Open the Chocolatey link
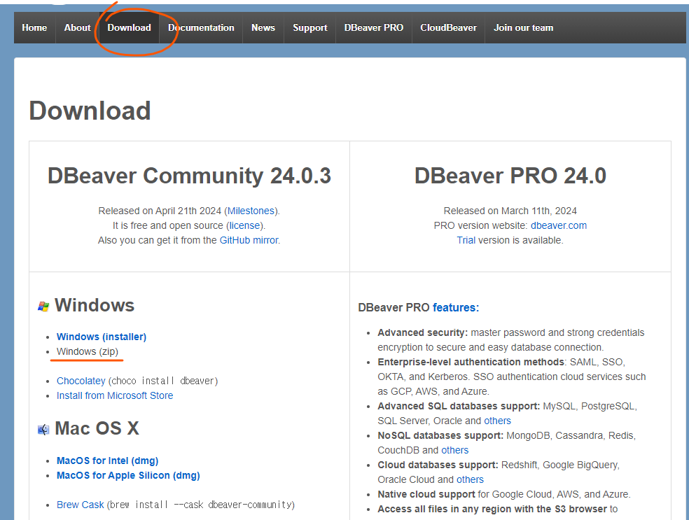The image size is (689, 520). (x=81, y=381)
